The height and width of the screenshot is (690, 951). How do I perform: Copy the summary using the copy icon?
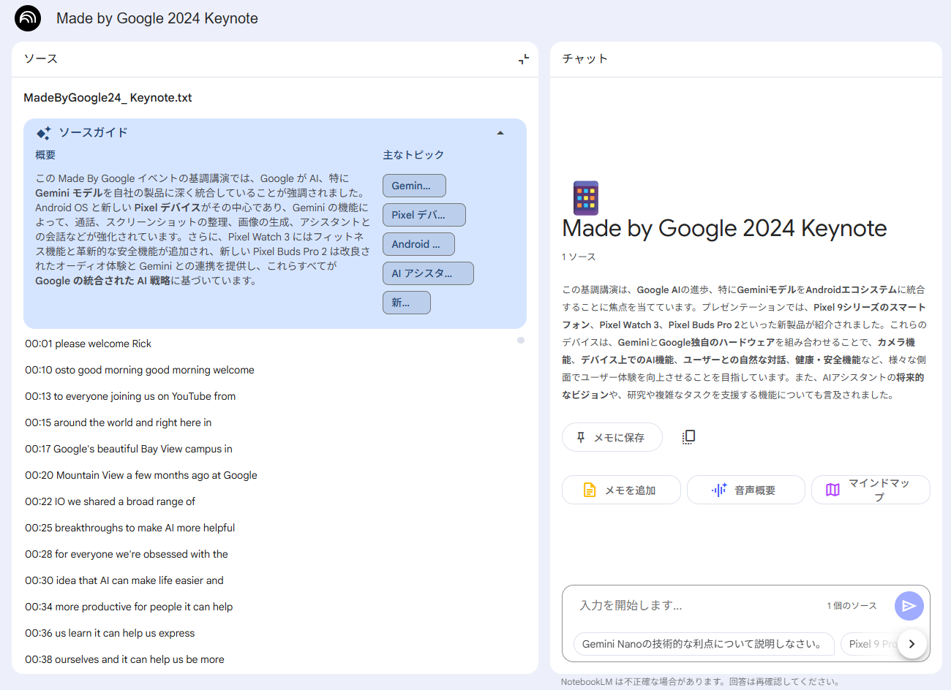(688, 437)
